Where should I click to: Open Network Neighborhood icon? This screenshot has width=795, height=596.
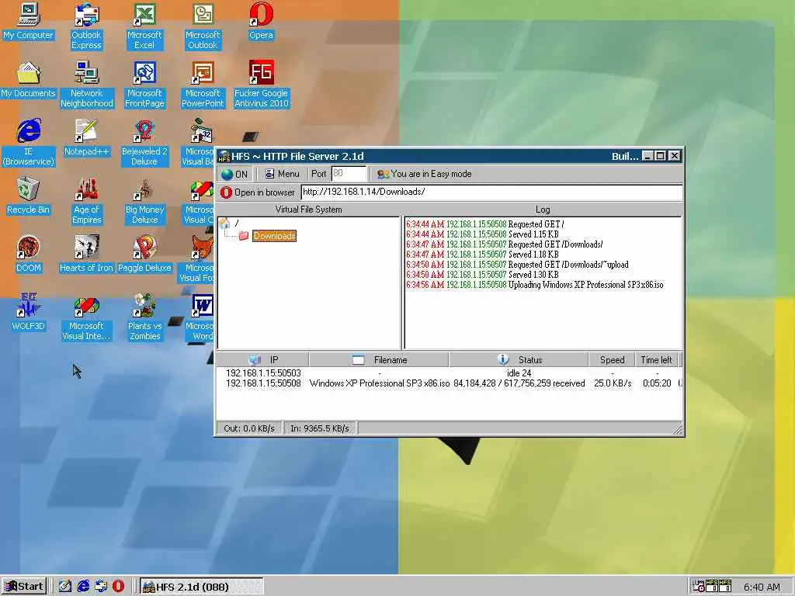tap(87, 85)
